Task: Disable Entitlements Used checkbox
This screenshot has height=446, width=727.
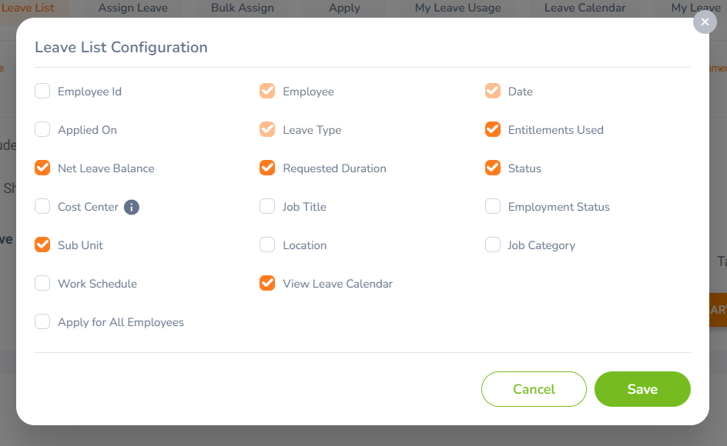Action: coord(493,130)
